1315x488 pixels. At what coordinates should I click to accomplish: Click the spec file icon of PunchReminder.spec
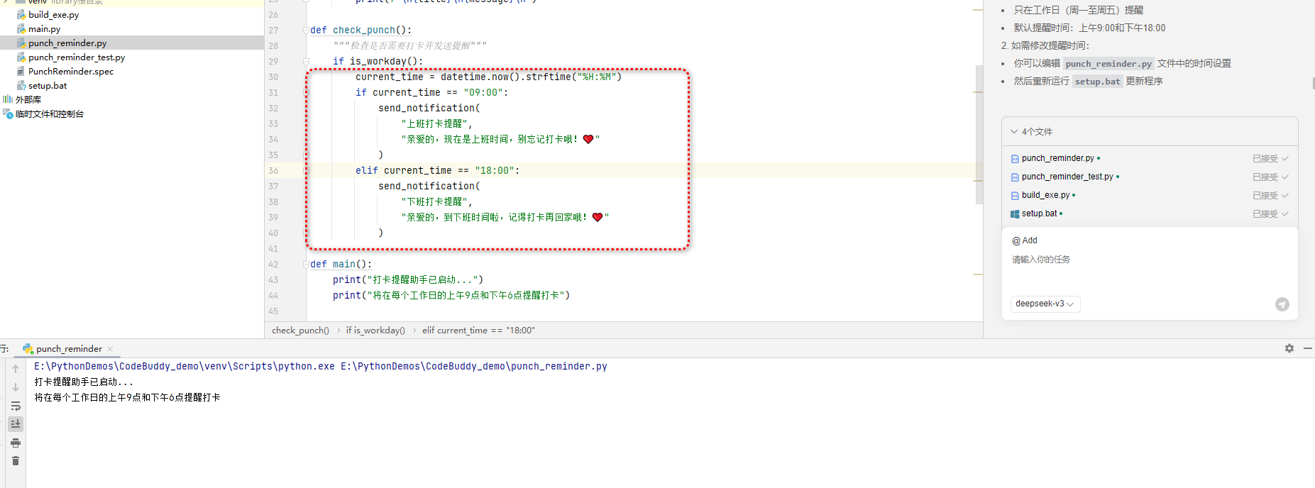(x=21, y=71)
